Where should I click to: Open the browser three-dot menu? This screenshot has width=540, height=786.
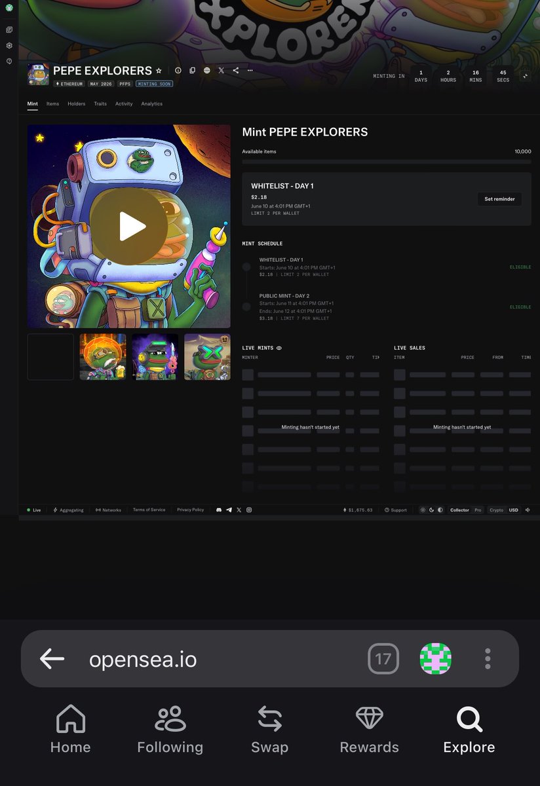click(x=488, y=659)
